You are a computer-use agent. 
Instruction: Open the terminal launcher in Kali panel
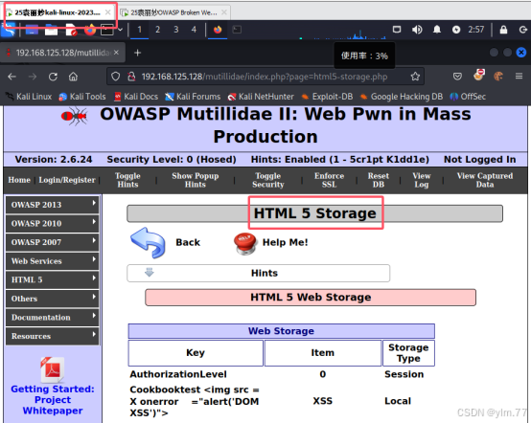(x=107, y=30)
